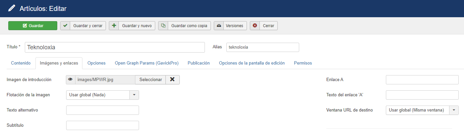Click the copy icon on Guardar como copia
The height and width of the screenshot is (136, 464).
pyautogui.click(x=163, y=26)
